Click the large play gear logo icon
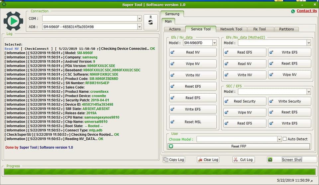This screenshot has width=319, height=185. pos(13,21)
